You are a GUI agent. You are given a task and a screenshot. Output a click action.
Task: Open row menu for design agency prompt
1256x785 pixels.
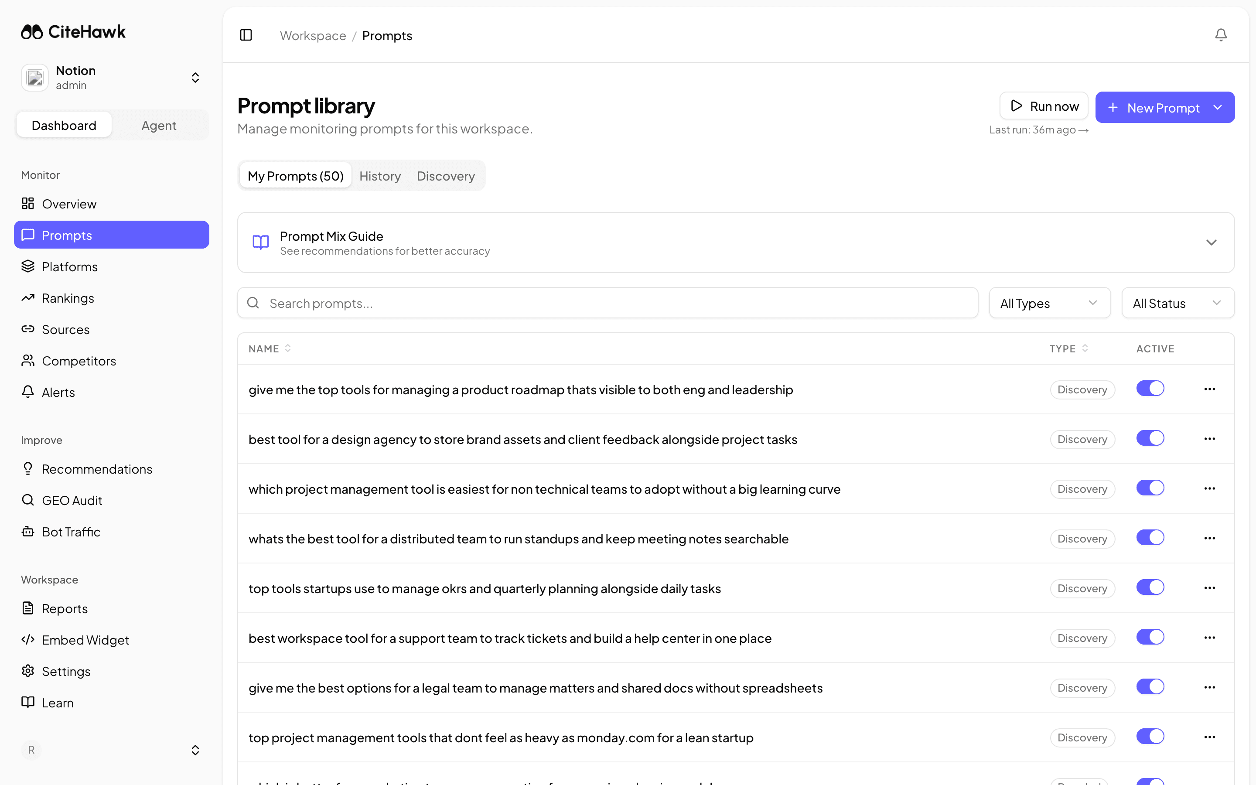tap(1209, 439)
